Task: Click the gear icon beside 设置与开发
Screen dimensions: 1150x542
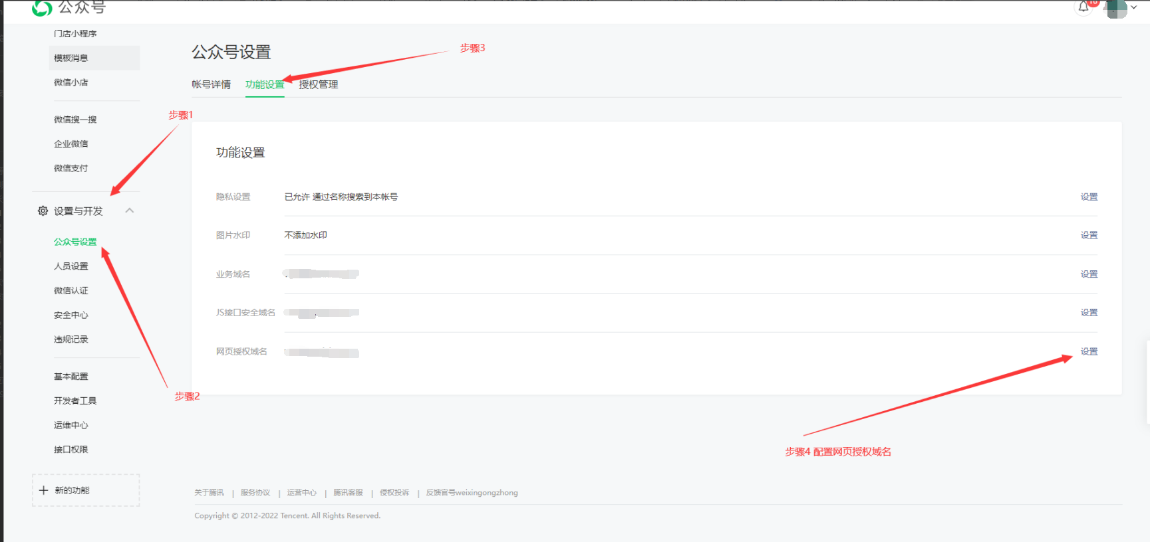Action: (43, 211)
